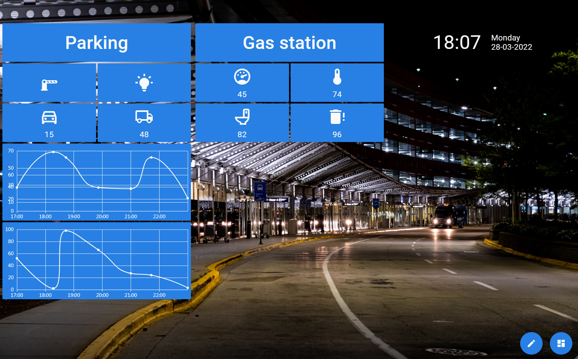Select the truck count icon

click(144, 117)
